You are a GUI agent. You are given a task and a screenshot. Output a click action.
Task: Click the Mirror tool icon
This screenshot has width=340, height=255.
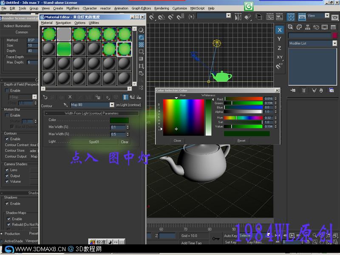click(238, 17)
